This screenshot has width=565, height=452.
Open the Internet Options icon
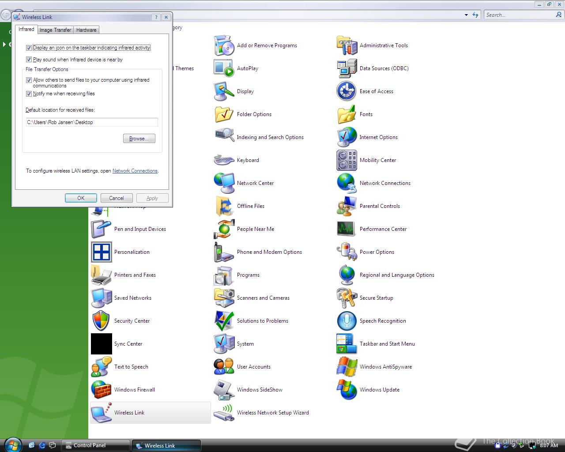(347, 137)
